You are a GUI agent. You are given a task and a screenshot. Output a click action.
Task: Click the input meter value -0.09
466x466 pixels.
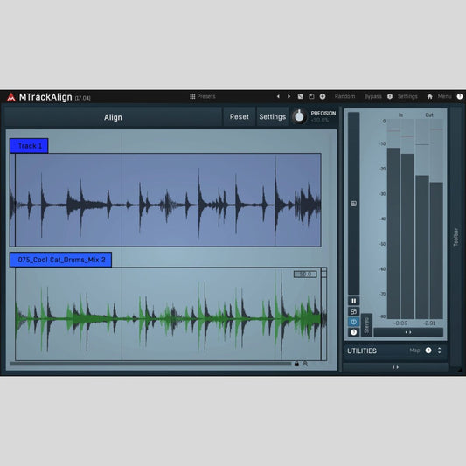click(400, 323)
